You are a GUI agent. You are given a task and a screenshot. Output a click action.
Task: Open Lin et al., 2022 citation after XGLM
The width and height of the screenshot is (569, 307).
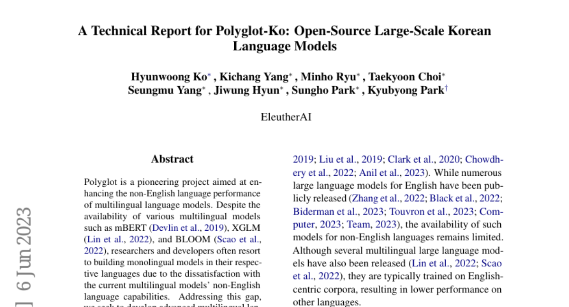(x=117, y=239)
